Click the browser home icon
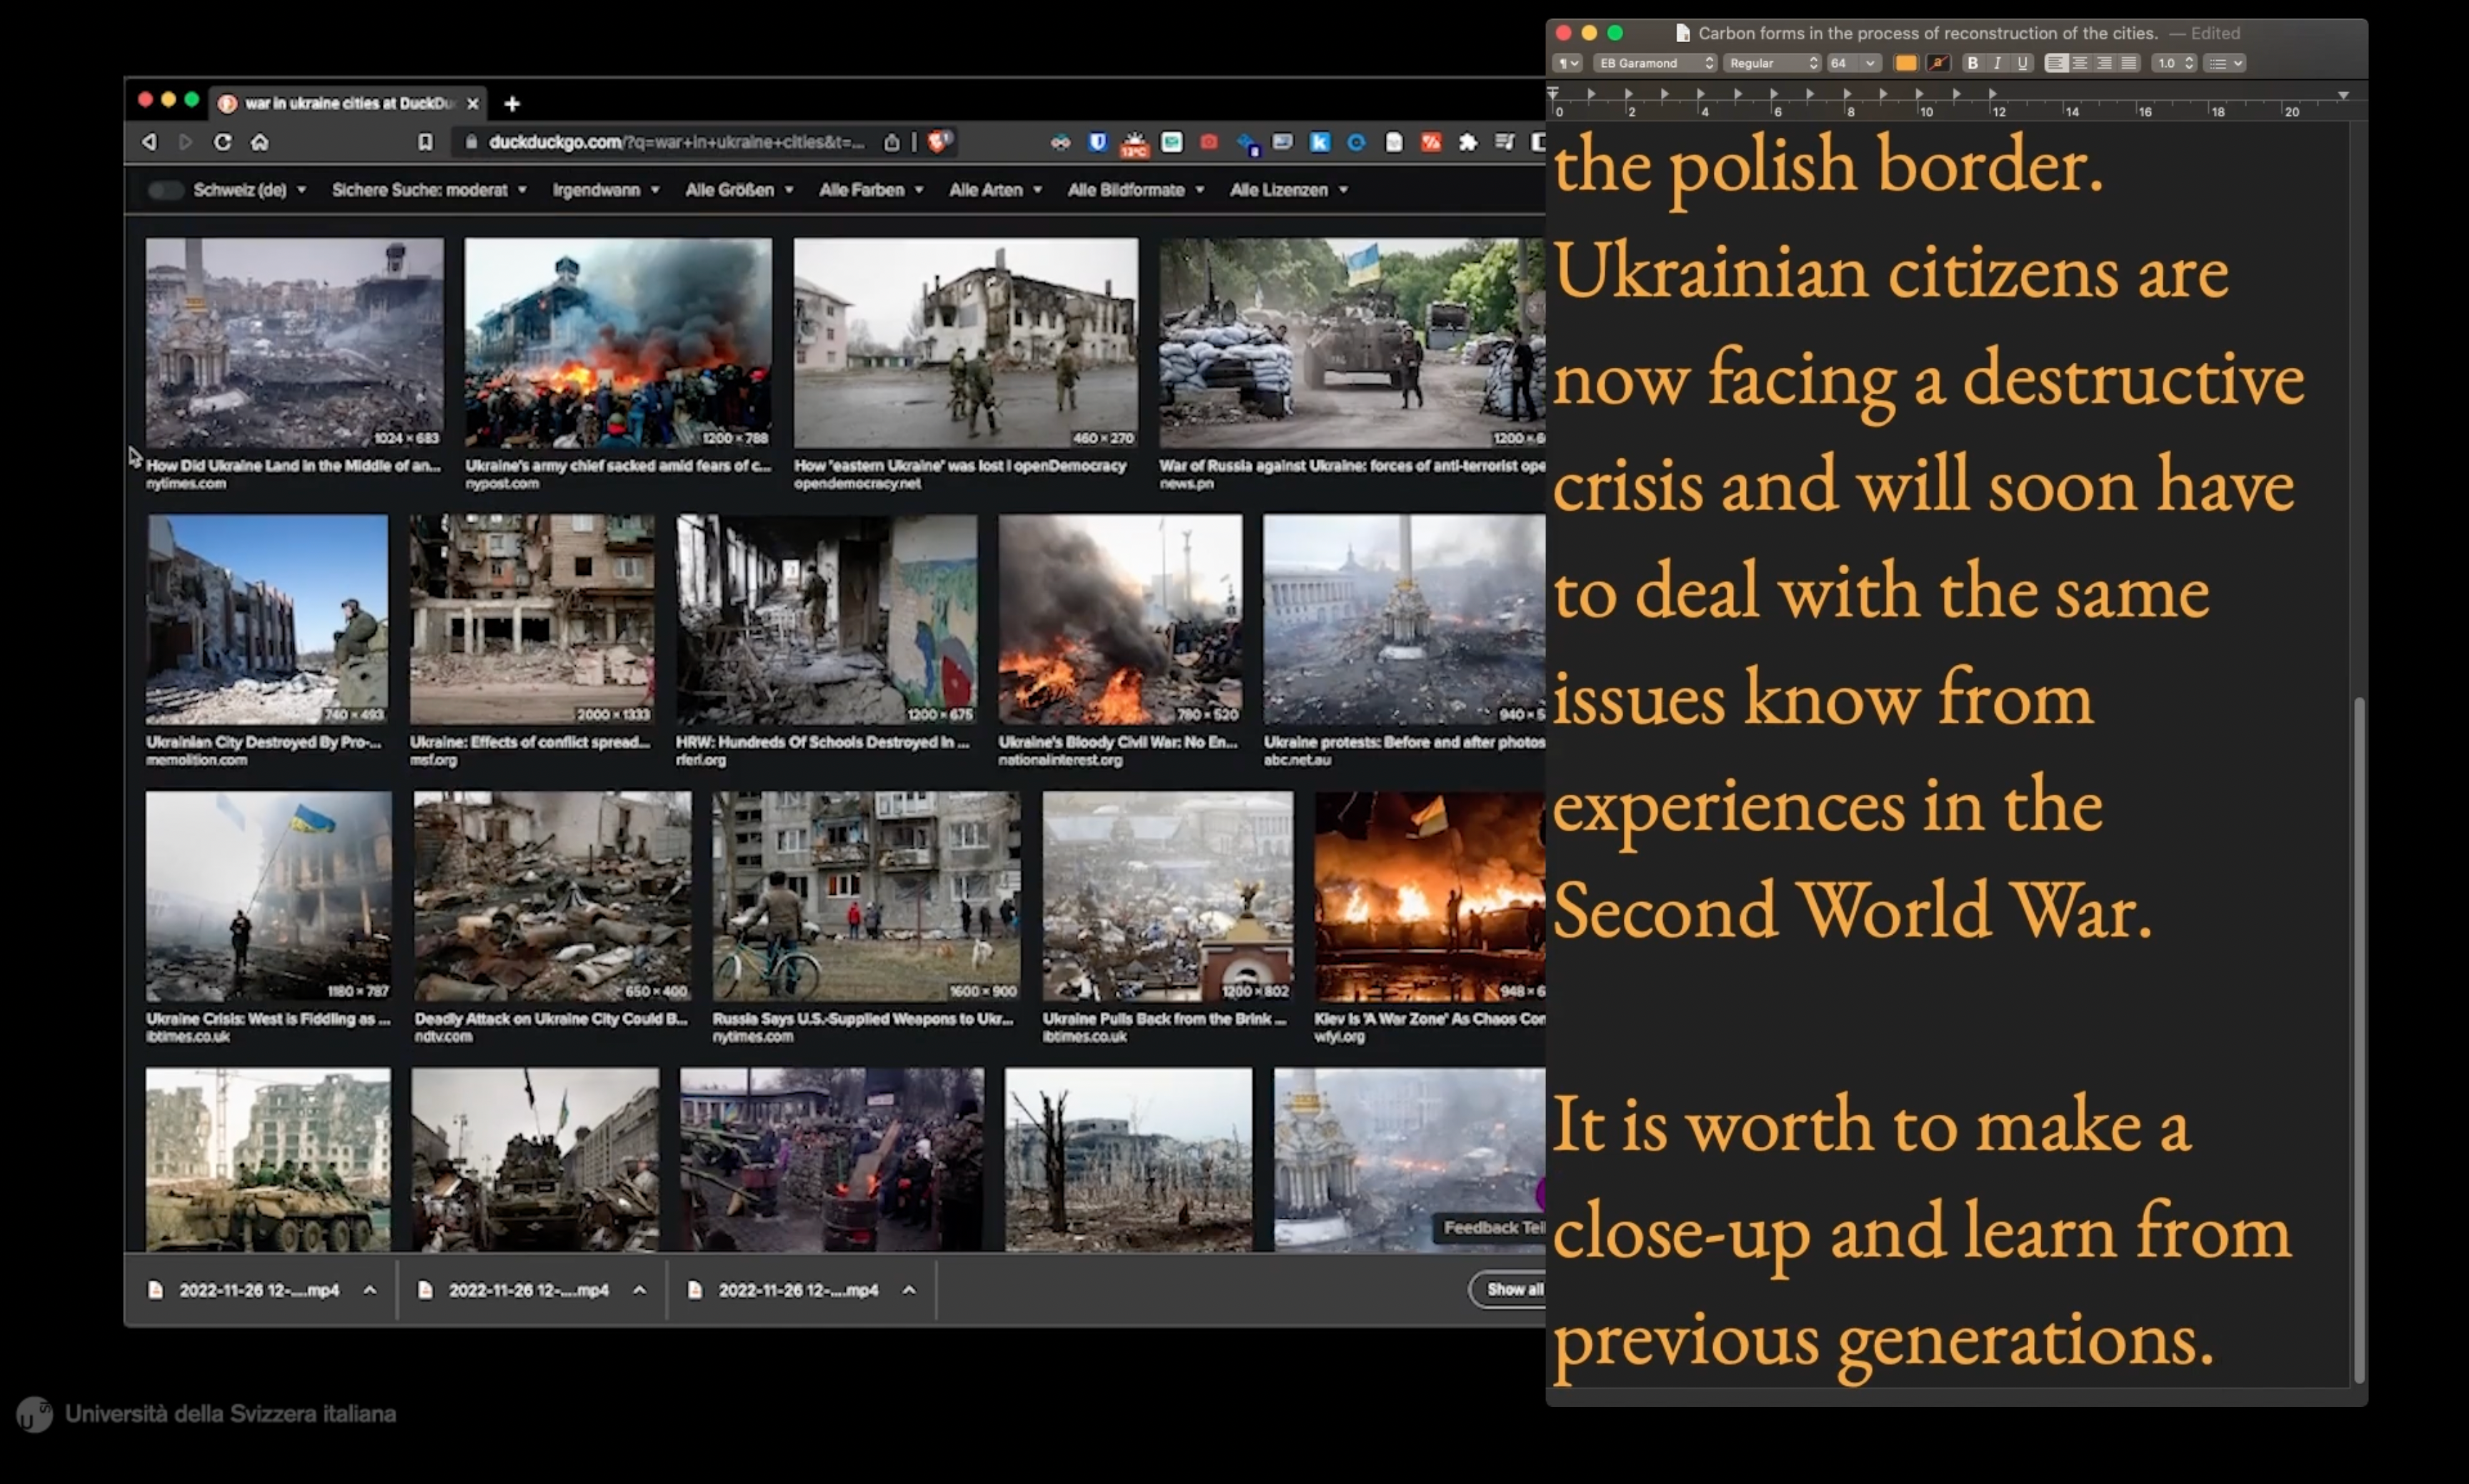Viewport: 2469px width, 1484px height. pos(259,142)
